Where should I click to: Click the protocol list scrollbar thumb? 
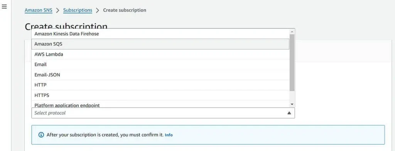pos(292,63)
